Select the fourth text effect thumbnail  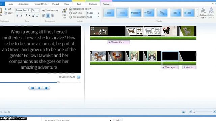(149, 13)
